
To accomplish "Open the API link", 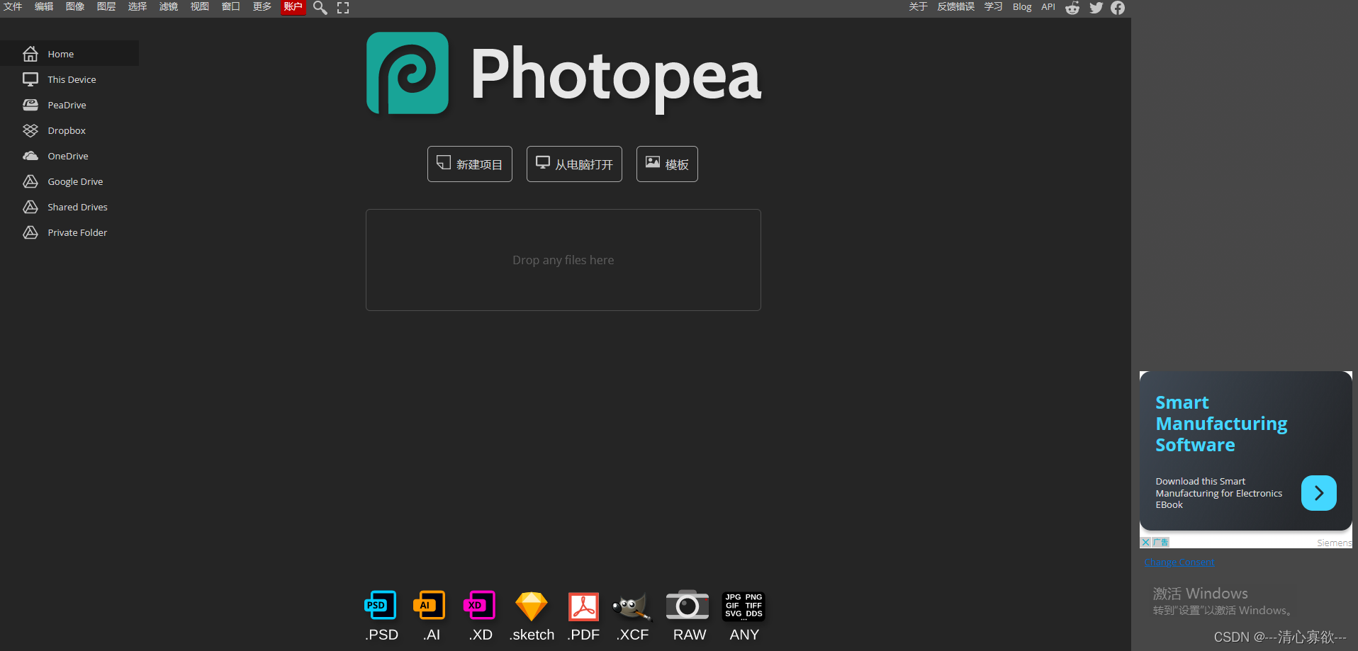I will 1048,7.
